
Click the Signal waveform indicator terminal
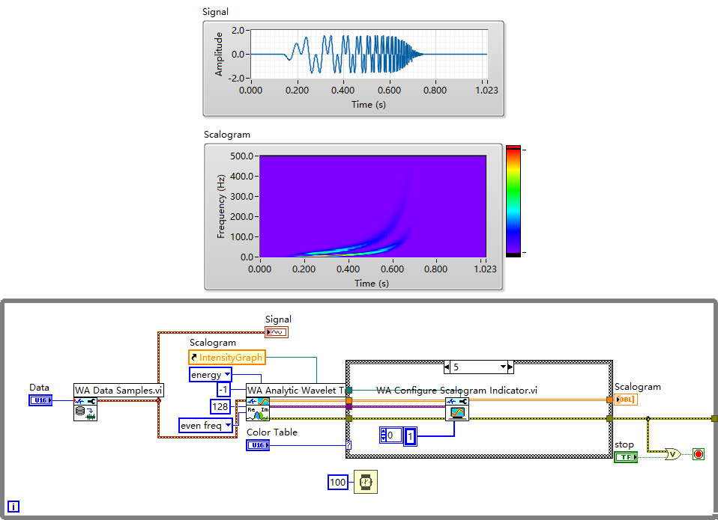point(277,332)
